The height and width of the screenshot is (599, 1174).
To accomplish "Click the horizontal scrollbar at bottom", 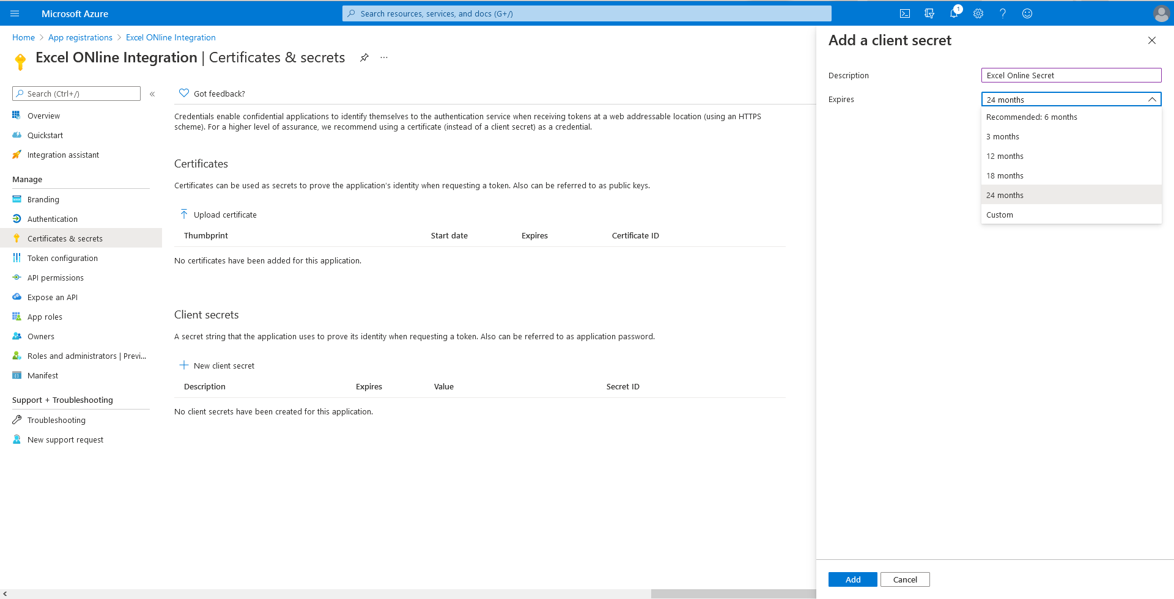I will coord(733,594).
